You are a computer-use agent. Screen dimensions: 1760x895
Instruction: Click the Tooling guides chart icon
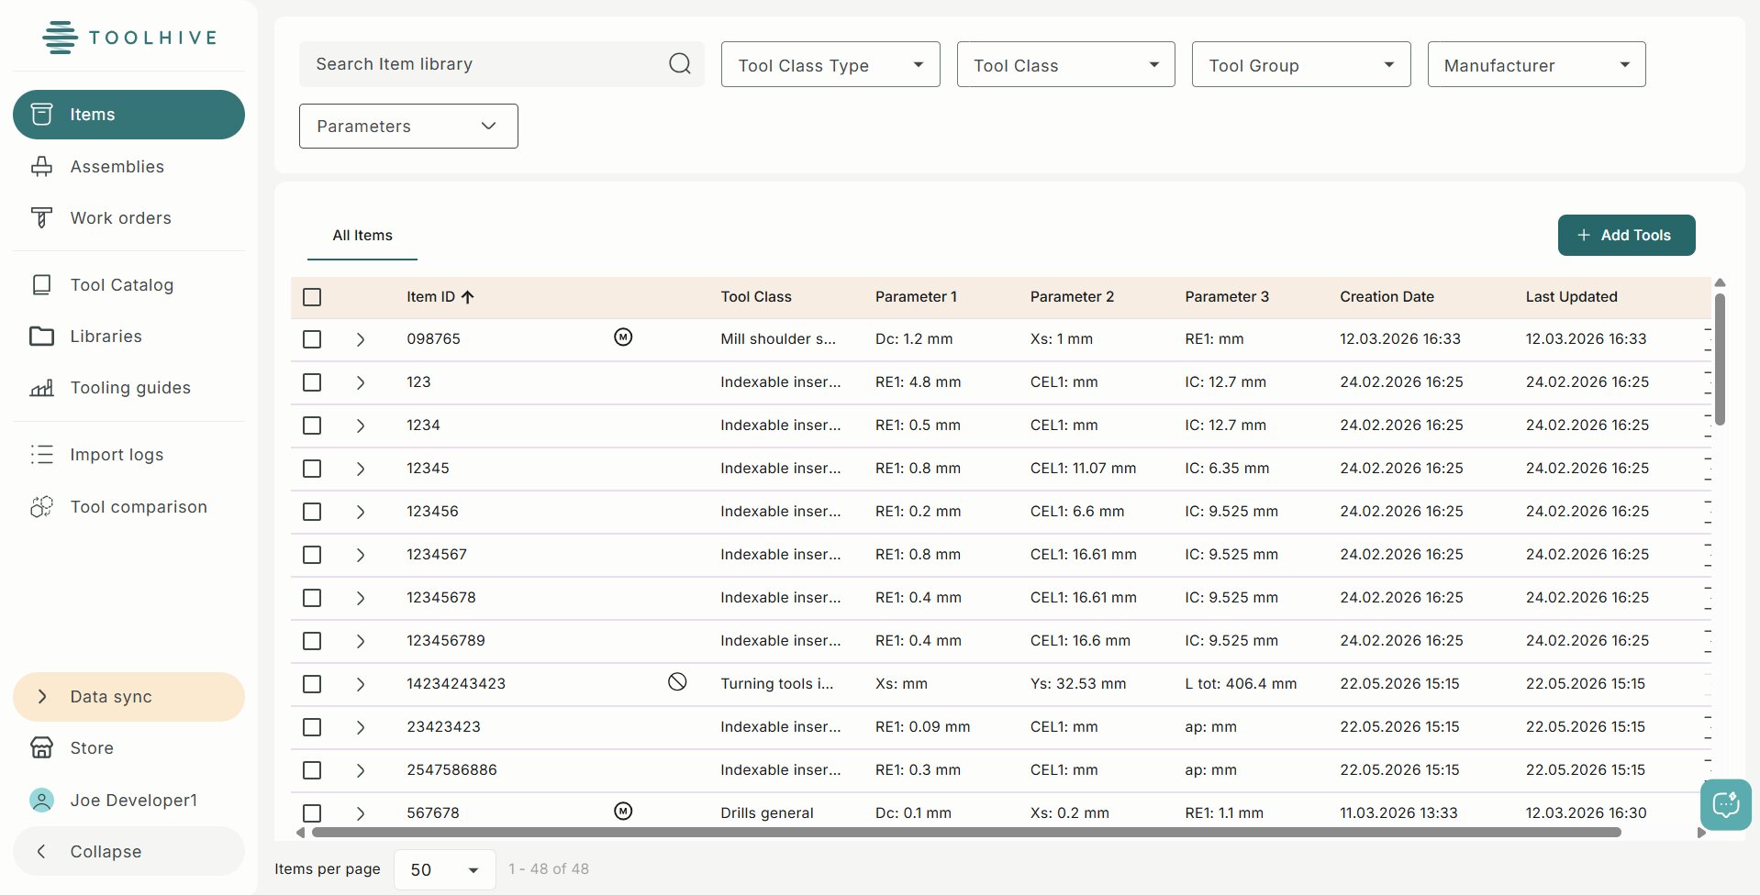[41, 388]
